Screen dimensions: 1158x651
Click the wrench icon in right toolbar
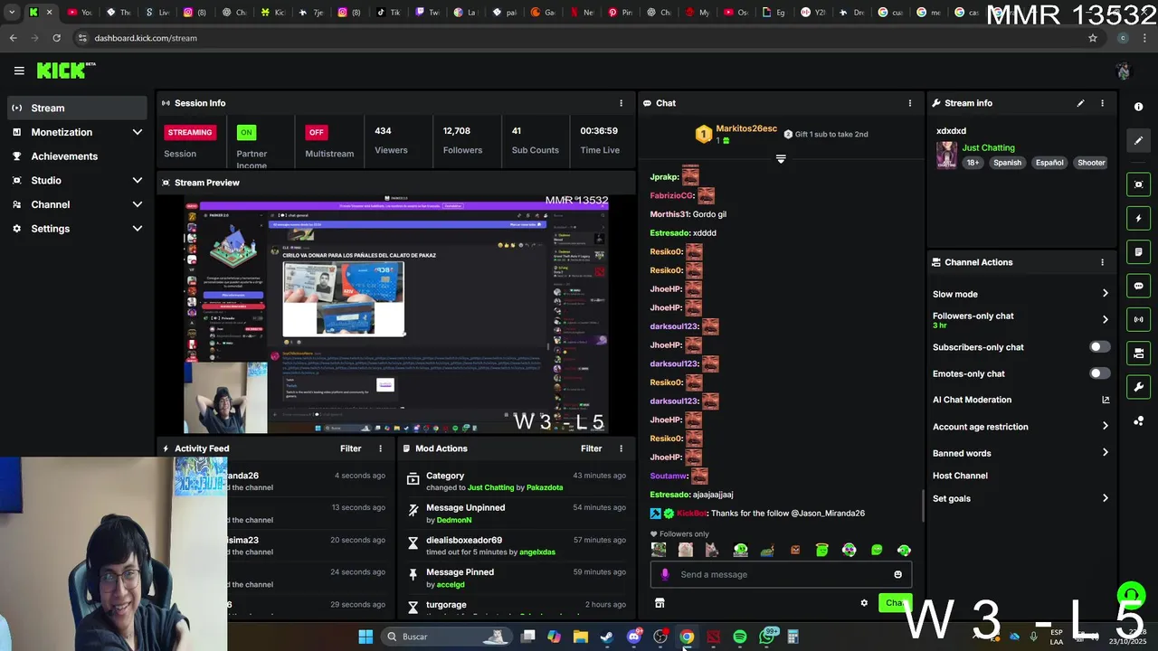click(x=1138, y=387)
